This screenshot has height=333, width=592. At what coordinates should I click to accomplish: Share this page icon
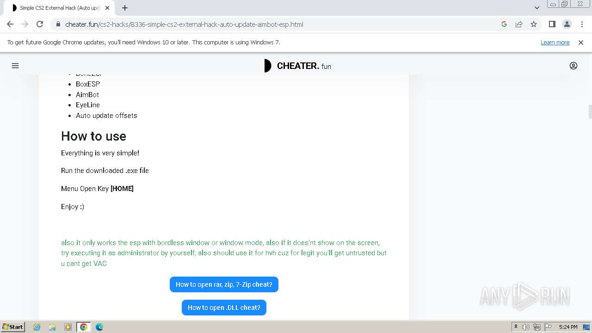(519, 24)
